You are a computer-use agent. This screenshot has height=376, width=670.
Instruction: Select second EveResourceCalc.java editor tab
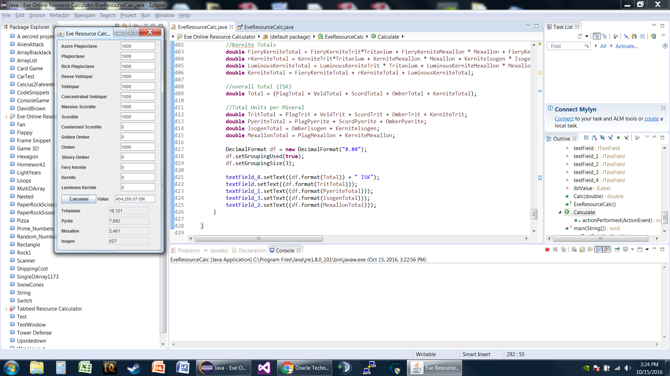coord(265,27)
